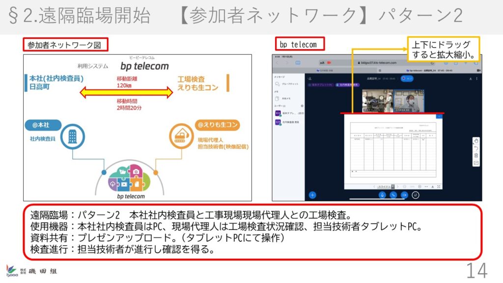Click the undo annotation arrow
The height and width of the screenshot is (283, 503).
click(475, 148)
